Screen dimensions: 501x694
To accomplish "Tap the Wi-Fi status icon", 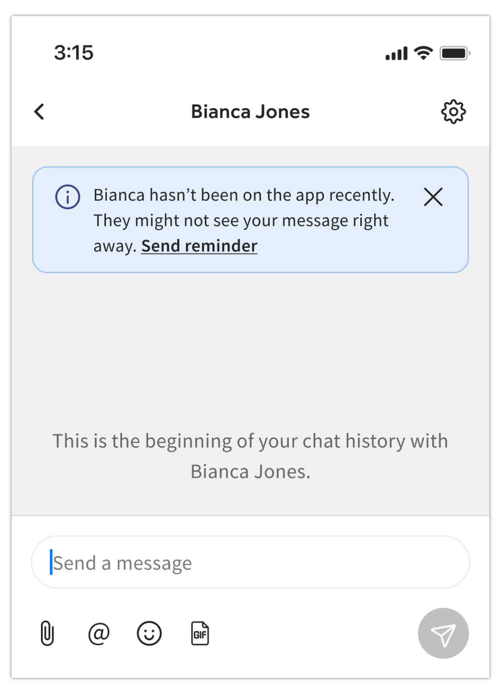I will pos(423,53).
